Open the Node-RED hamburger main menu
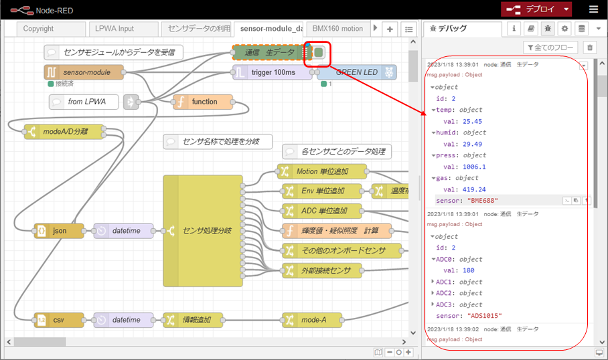Image resolution: width=608 pixels, height=360 pixels. point(593,9)
